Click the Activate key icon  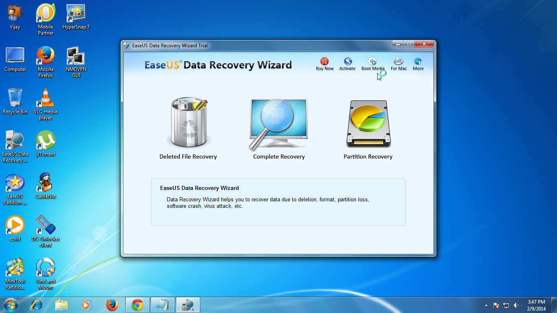347,61
